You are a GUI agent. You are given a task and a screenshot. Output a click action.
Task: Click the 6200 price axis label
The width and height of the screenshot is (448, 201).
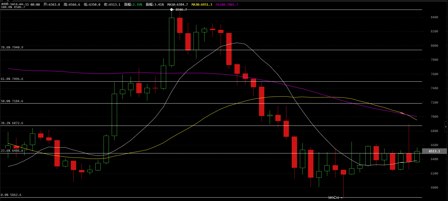[x=434, y=173]
